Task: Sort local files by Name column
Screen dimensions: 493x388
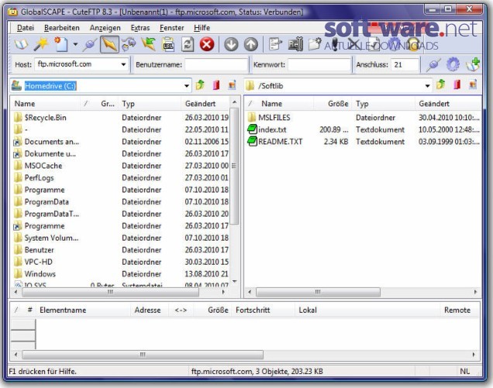Action: tap(46, 103)
